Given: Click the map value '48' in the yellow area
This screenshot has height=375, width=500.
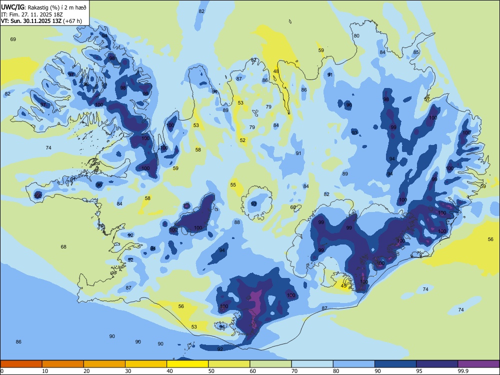Looking at the screenshot, I should (x=276, y=71).
